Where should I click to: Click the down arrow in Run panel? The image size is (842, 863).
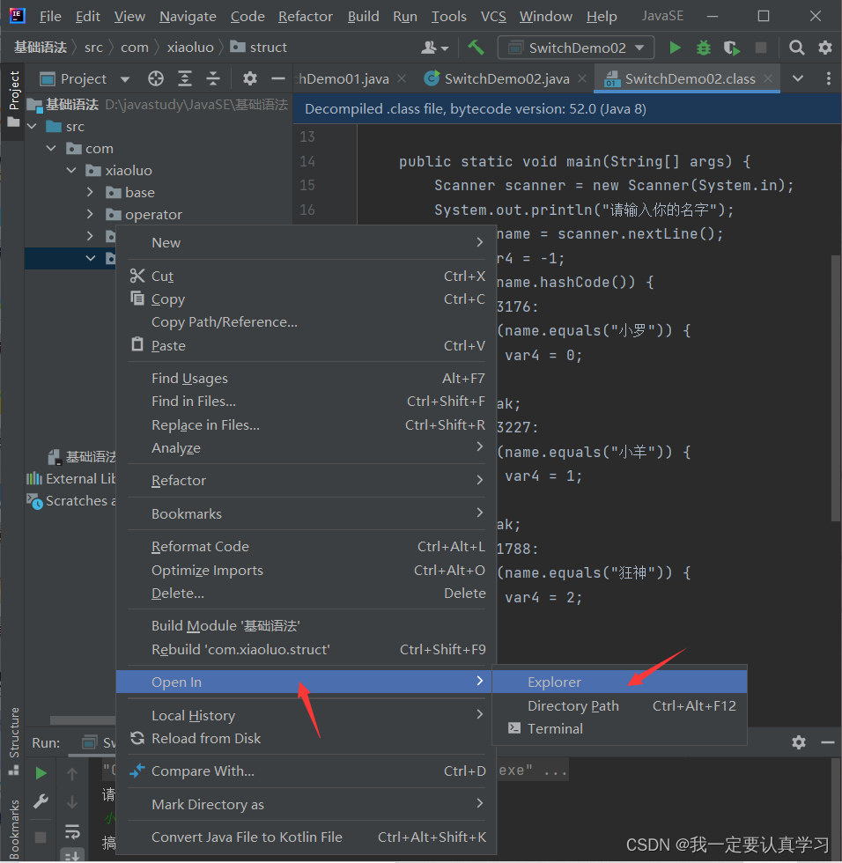tap(72, 802)
